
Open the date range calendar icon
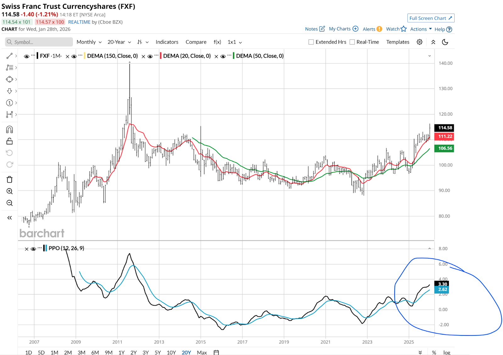(x=216, y=352)
